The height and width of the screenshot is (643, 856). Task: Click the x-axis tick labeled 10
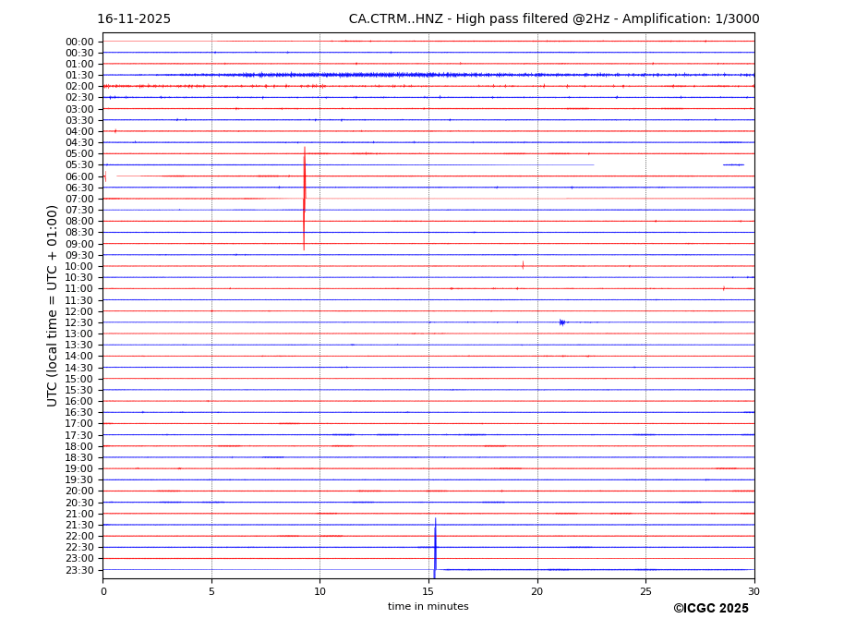(319, 591)
